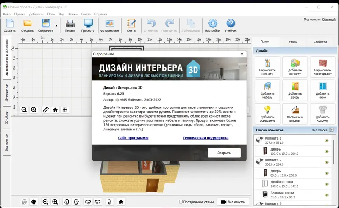Toggle Газовая плита visibility eye

coord(327,195)
